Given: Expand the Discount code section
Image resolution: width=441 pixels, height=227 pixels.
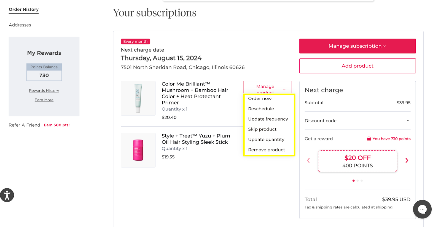Looking at the screenshot, I should tap(357, 121).
